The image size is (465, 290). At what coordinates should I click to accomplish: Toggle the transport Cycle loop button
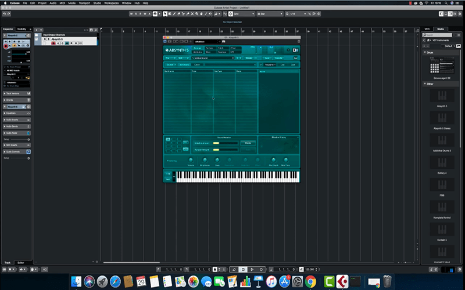pyautogui.click(x=234, y=269)
